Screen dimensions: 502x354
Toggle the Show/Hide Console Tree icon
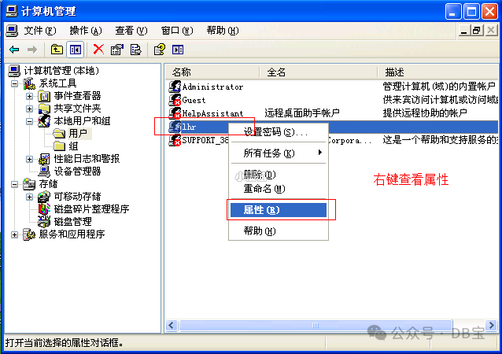[76, 50]
